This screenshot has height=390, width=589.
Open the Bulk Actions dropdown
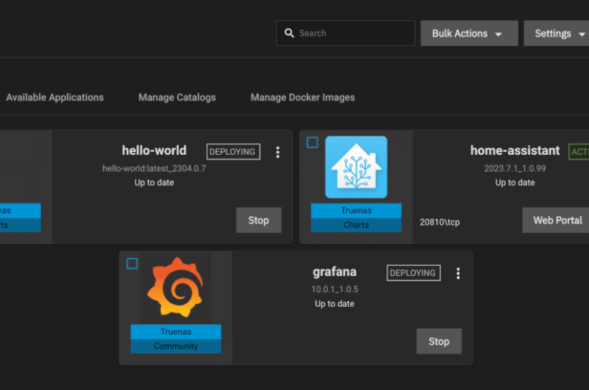click(469, 33)
